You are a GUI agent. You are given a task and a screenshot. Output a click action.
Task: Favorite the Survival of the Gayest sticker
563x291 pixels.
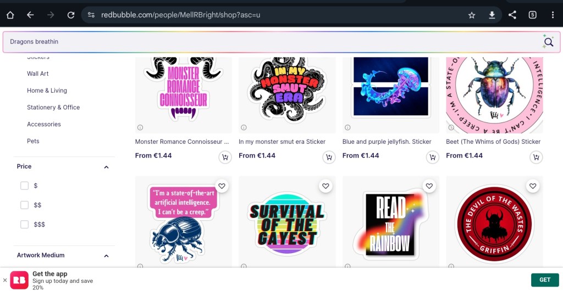pyautogui.click(x=325, y=186)
